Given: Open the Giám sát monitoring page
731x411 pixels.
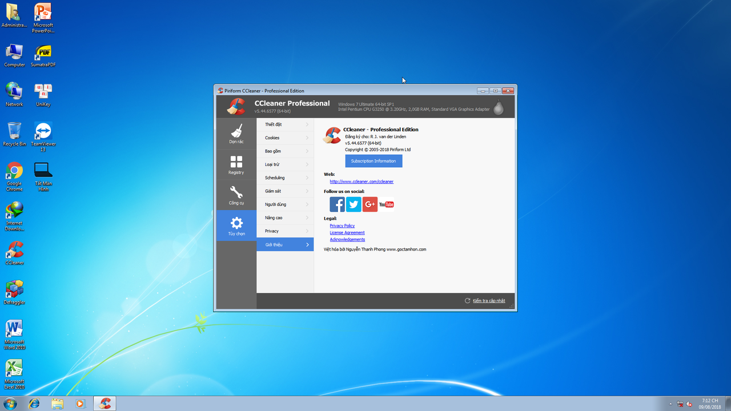Looking at the screenshot, I should tap(285, 191).
